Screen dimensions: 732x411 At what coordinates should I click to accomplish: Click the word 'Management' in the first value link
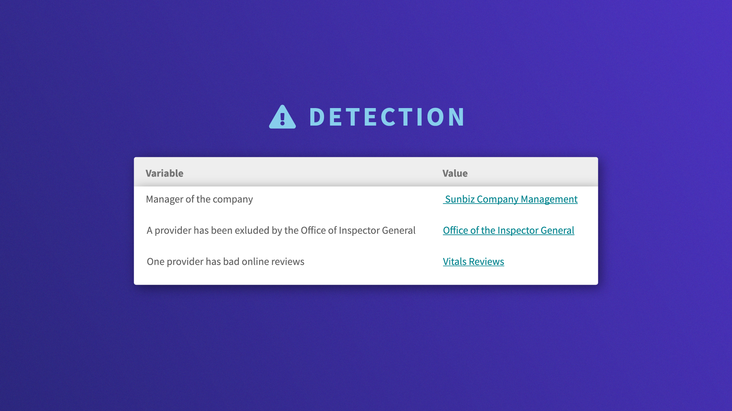(549, 199)
